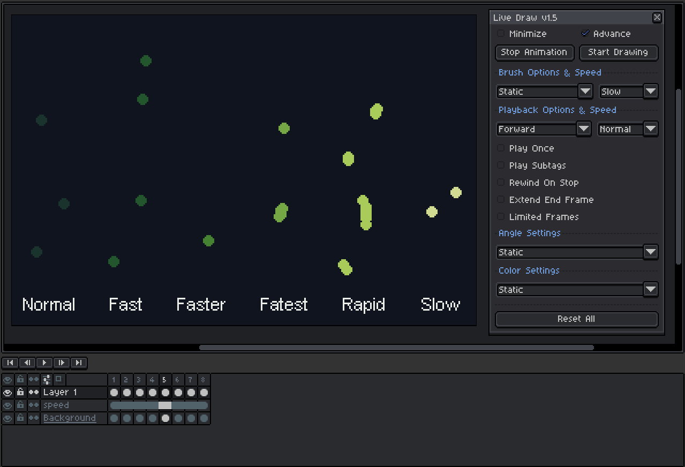Enable Extend End Frame option

[545, 200]
